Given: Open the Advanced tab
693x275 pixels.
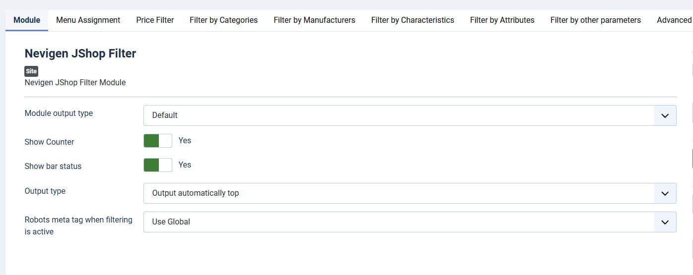Looking at the screenshot, I should (674, 20).
